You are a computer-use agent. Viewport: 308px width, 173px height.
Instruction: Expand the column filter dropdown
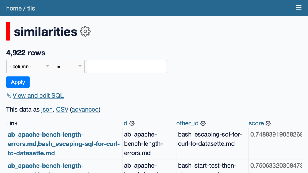point(29,67)
